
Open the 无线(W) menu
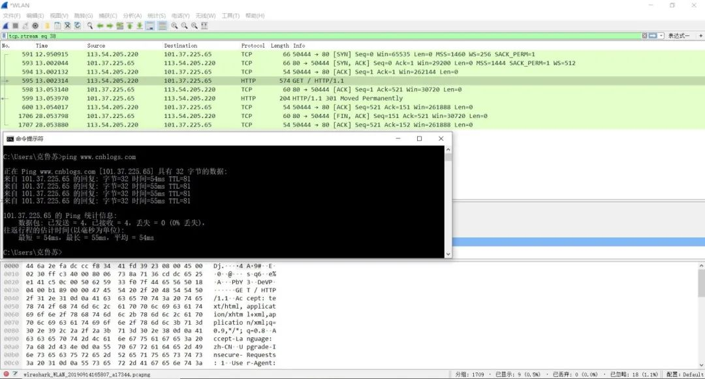[206, 16]
